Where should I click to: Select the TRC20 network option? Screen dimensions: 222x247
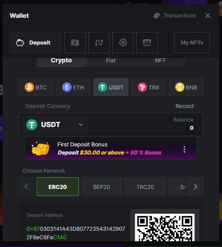click(x=145, y=187)
